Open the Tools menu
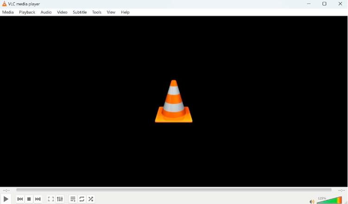This screenshot has width=348, height=204. 97,12
